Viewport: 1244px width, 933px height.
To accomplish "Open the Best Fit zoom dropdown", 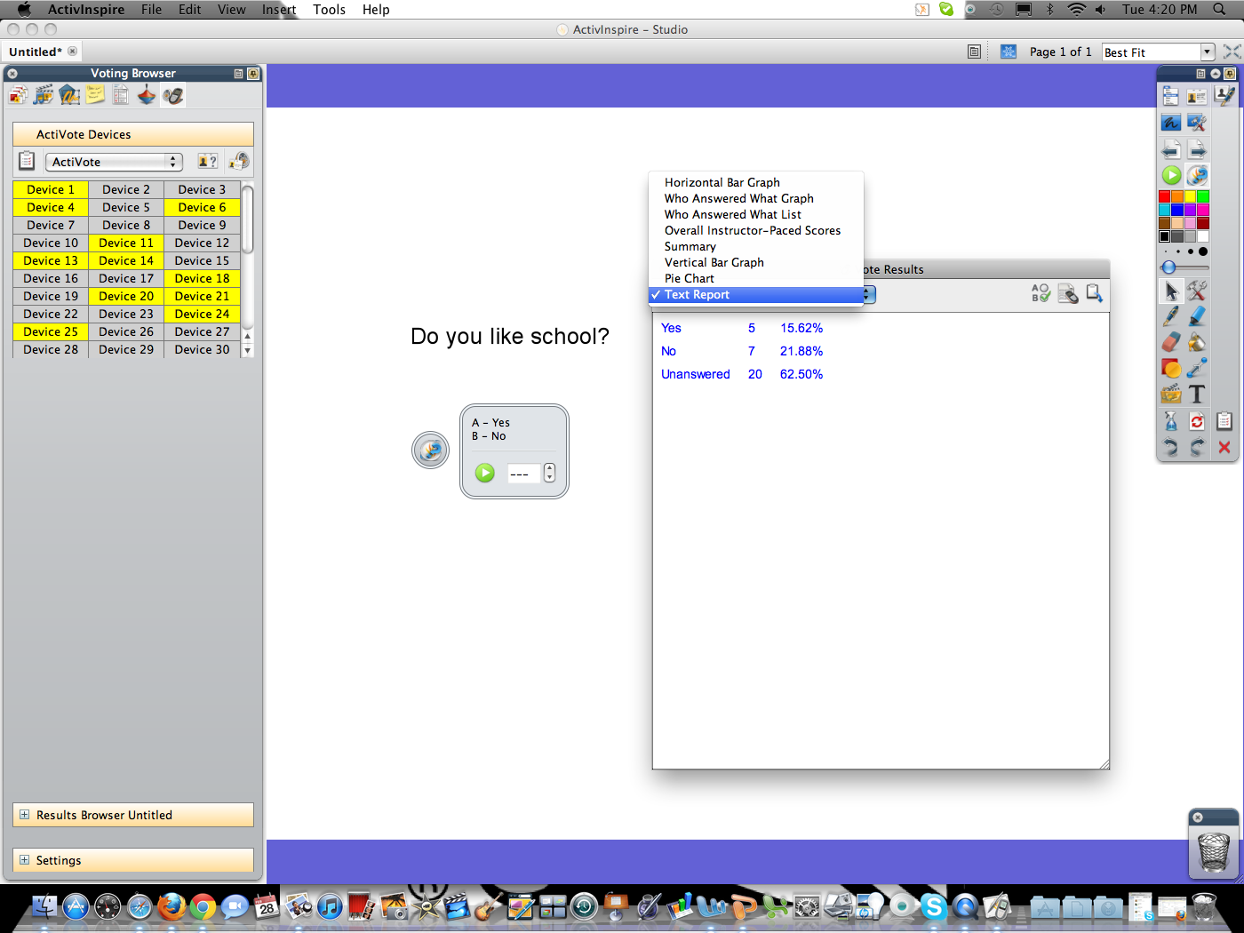I will click(x=1207, y=52).
